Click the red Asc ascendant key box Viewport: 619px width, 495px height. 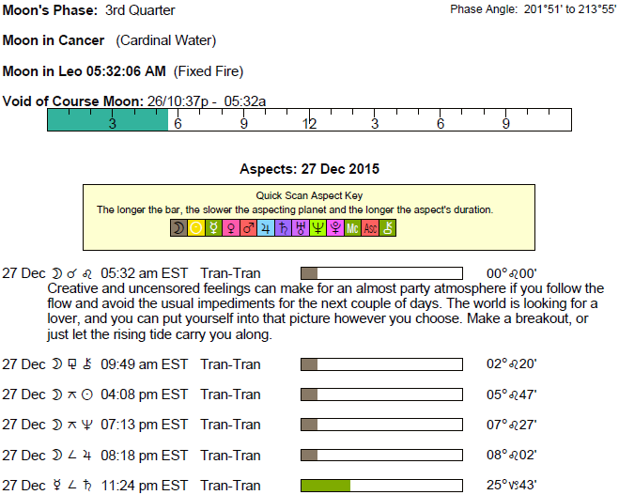pos(370,228)
